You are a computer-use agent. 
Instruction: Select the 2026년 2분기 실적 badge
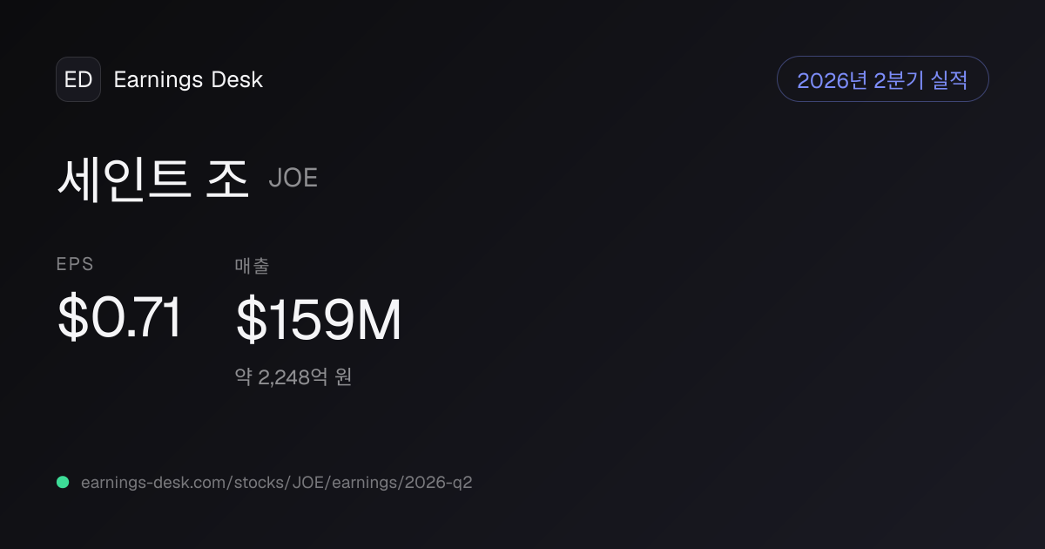click(883, 79)
